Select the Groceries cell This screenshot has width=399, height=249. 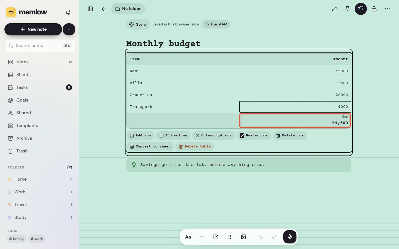(x=183, y=95)
